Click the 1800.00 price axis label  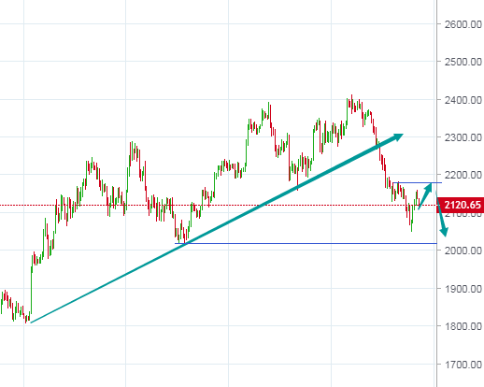click(463, 326)
